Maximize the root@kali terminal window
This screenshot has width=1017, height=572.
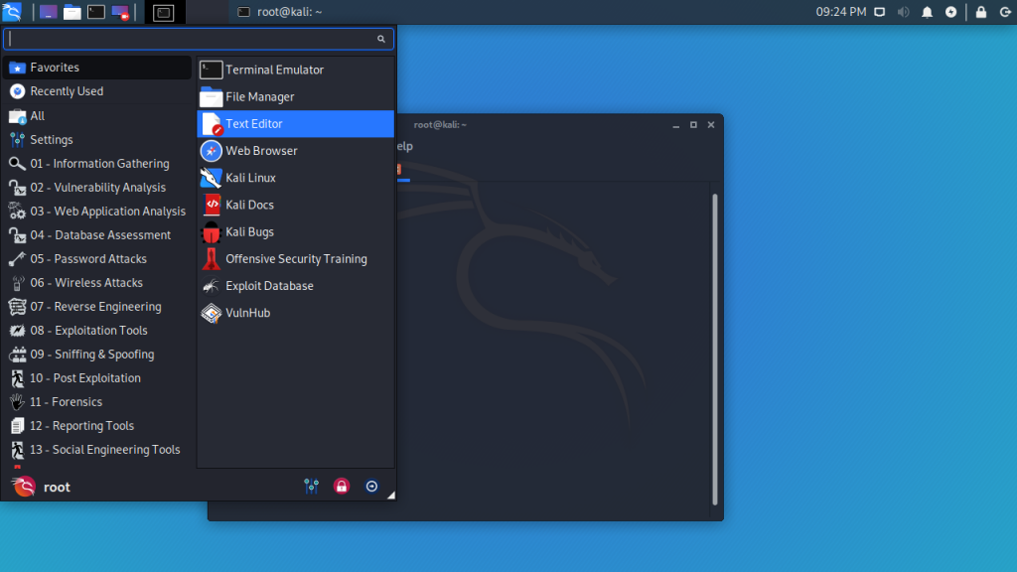[693, 124]
